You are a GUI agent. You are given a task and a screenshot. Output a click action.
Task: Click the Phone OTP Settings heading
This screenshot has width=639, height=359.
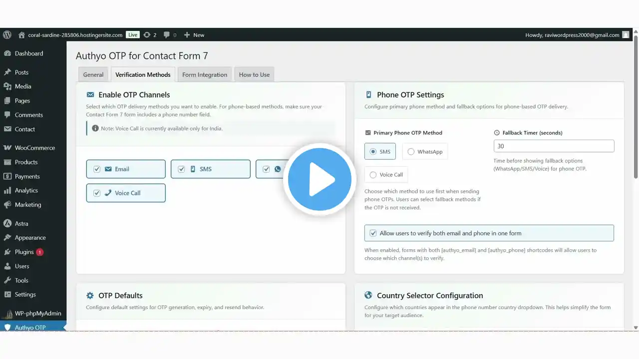(410, 95)
